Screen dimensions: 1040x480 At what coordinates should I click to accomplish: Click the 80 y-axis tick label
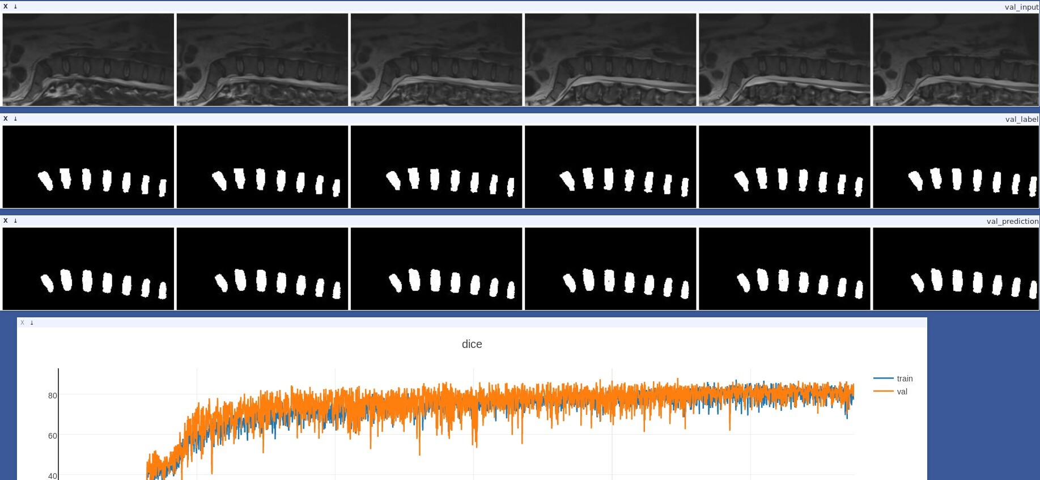52,396
